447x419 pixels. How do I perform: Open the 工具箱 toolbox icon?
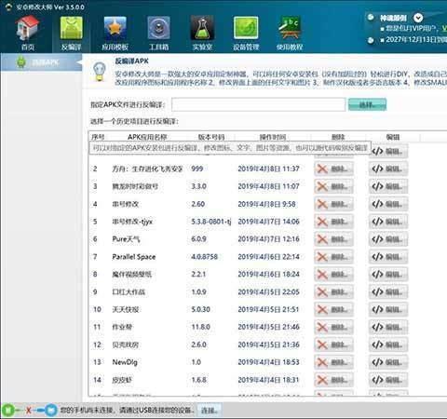[x=158, y=33]
